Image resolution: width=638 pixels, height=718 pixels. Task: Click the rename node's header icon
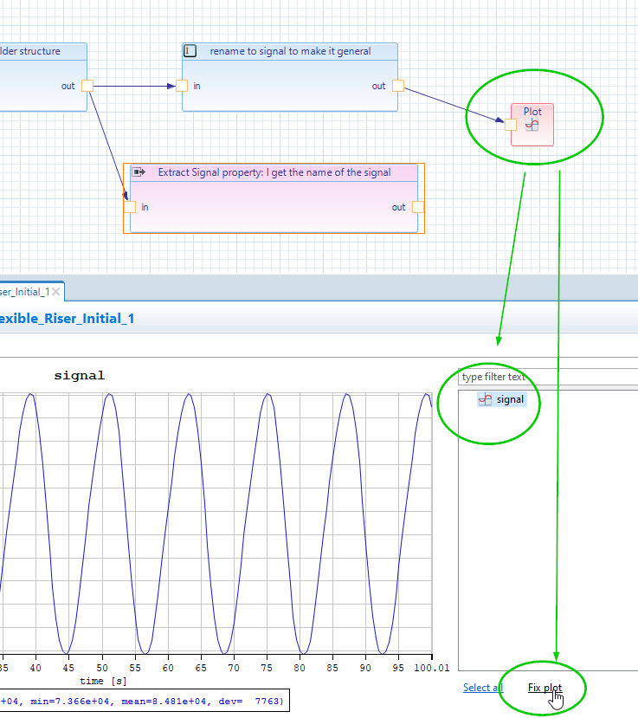[190, 51]
